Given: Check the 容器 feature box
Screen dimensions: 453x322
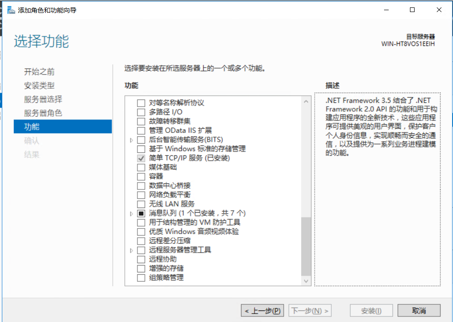Looking at the screenshot, I should [x=140, y=177].
